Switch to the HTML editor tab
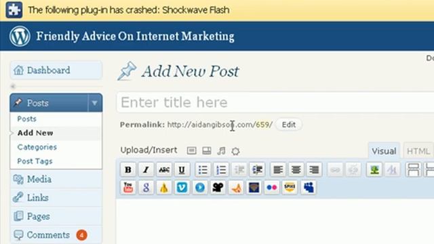 [418, 151]
